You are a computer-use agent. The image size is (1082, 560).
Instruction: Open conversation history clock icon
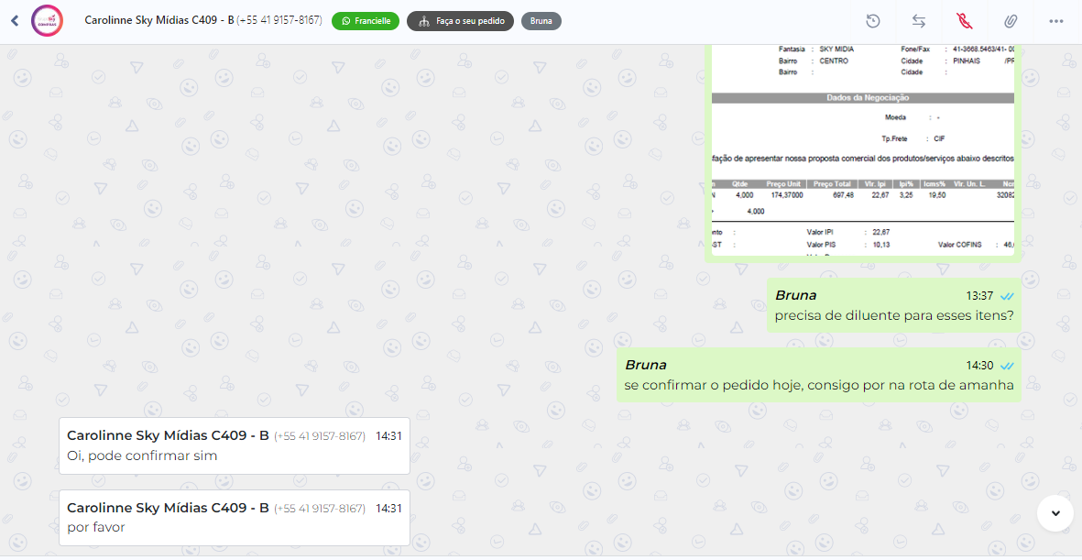pos(873,21)
